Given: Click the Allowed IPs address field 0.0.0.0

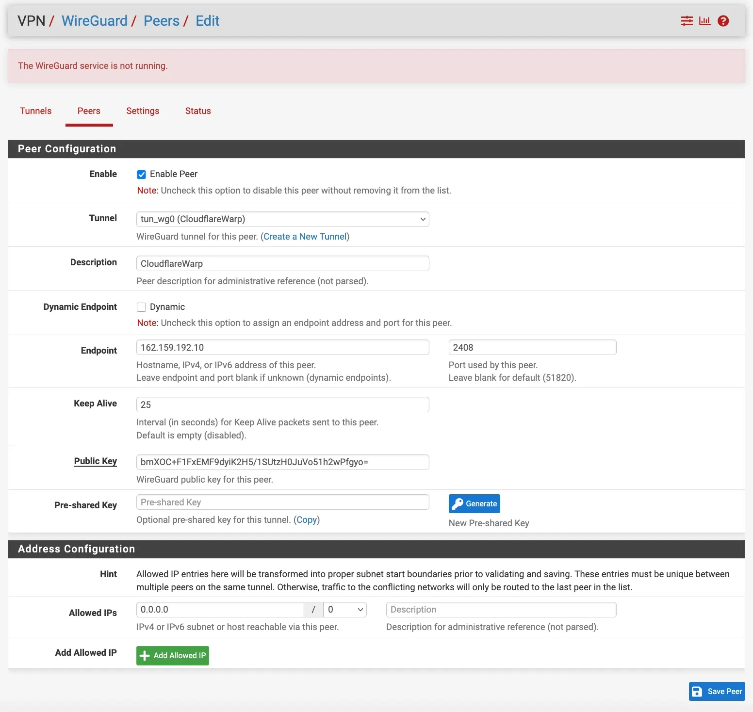Looking at the screenshot, I should pos(220,610).
